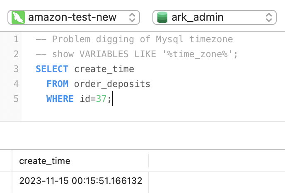Click the create_time result column header
Image resolution: width=285 pixels, height=193 pixels.
(x=45, y=161)
